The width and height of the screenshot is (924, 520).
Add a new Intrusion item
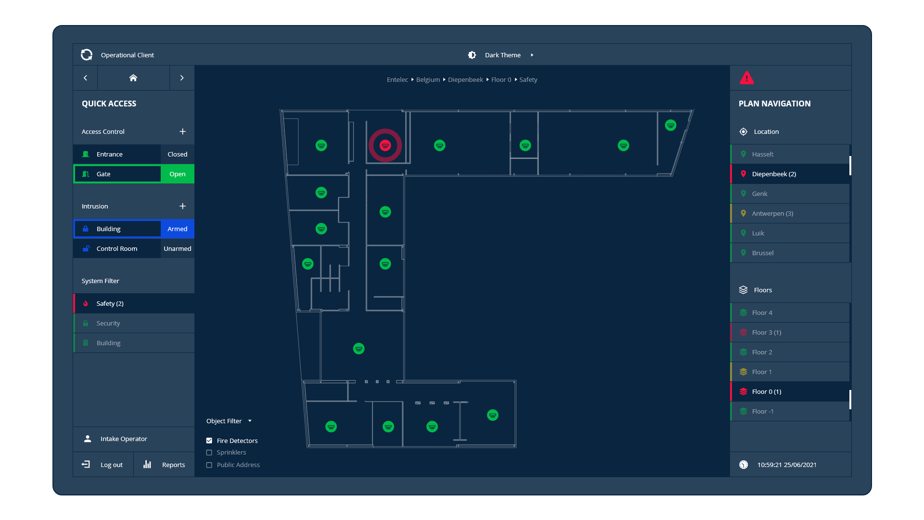182,206
